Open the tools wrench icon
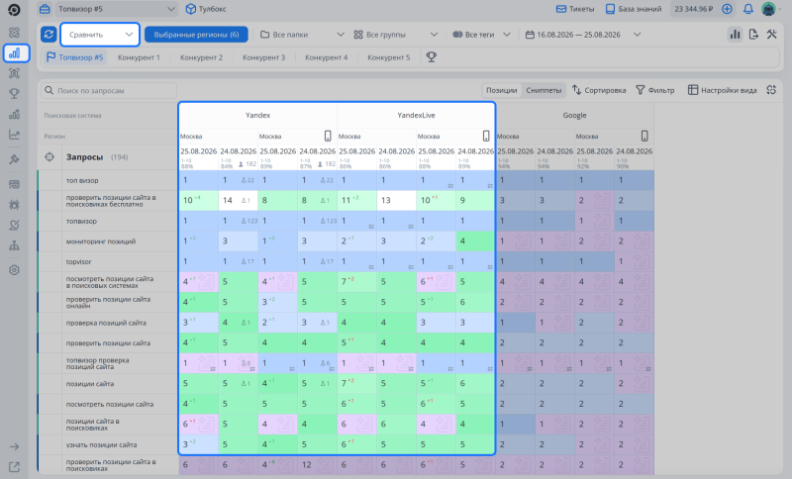The height and width of the screenshot is (479, 792). 771,35
